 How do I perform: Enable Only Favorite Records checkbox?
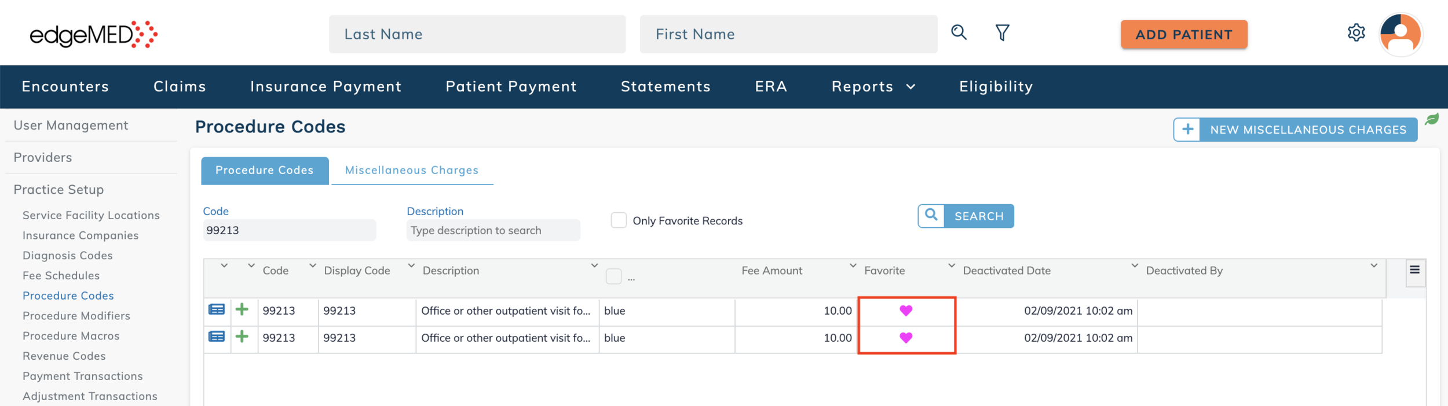tap(619, 220)
